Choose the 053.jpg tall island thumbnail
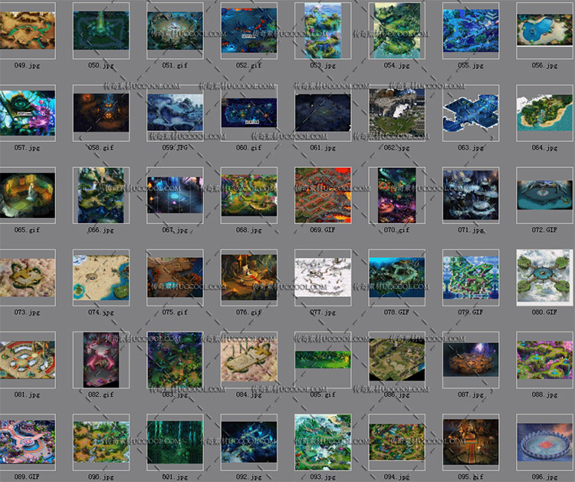 [323, 31]
